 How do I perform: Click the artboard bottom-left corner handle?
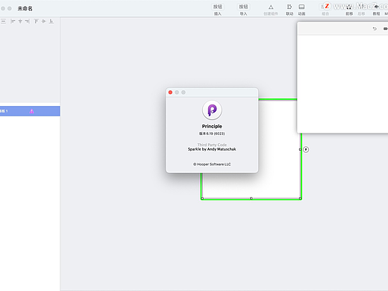pos(202,198)
